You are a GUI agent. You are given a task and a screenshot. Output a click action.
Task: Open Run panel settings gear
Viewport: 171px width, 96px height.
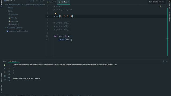[164, 61]
